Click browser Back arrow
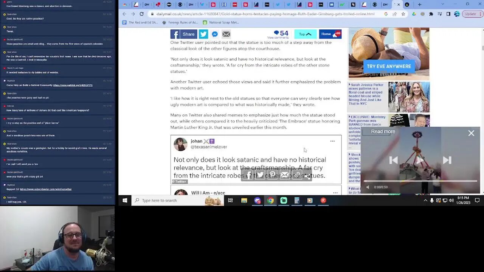The image size is (484, 272). tap(124, 14)
